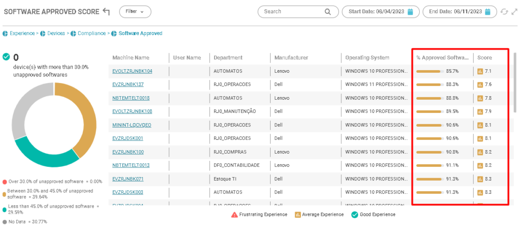Viewport: 521px width, 231px height.
Task: Toggle the Average Experience legend item
Action: pos(319,215)
